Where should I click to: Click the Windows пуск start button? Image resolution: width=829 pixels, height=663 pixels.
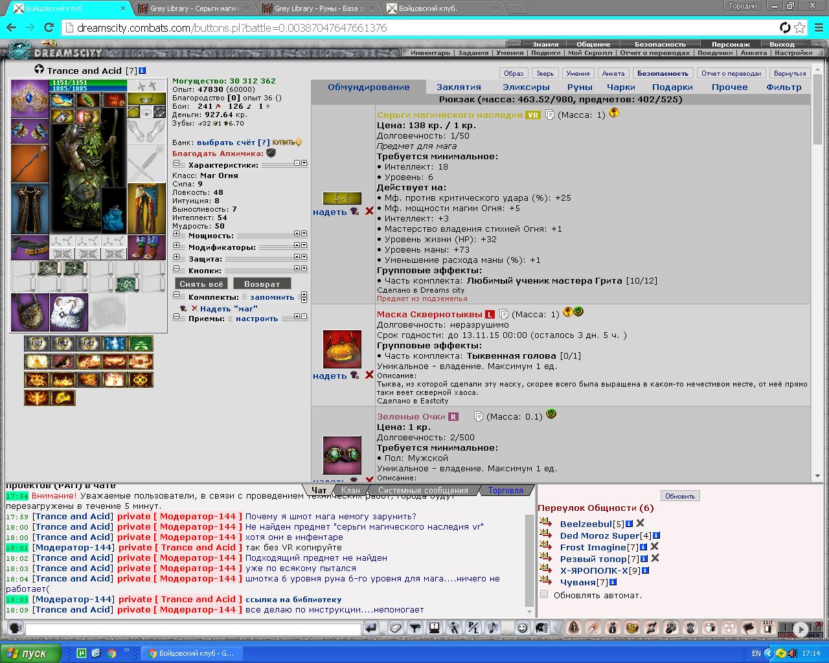point(30,653)
